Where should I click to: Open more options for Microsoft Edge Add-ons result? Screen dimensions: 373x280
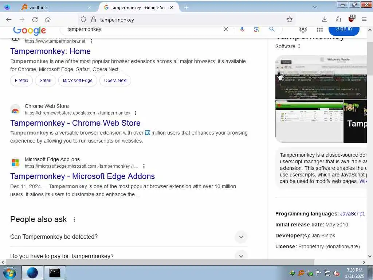point(144,166)
